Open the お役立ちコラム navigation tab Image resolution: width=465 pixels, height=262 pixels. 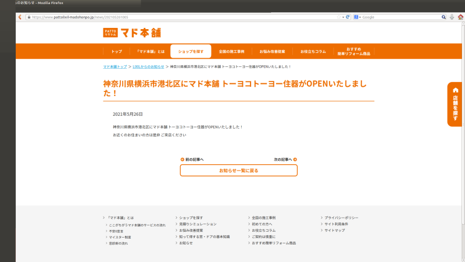click(313, 51)
